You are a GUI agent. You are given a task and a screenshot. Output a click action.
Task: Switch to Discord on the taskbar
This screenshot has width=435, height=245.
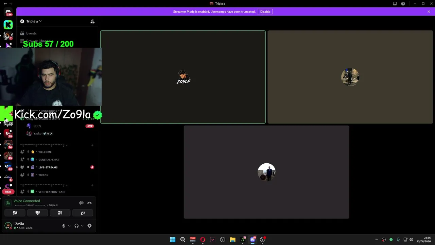pos(253,240)
